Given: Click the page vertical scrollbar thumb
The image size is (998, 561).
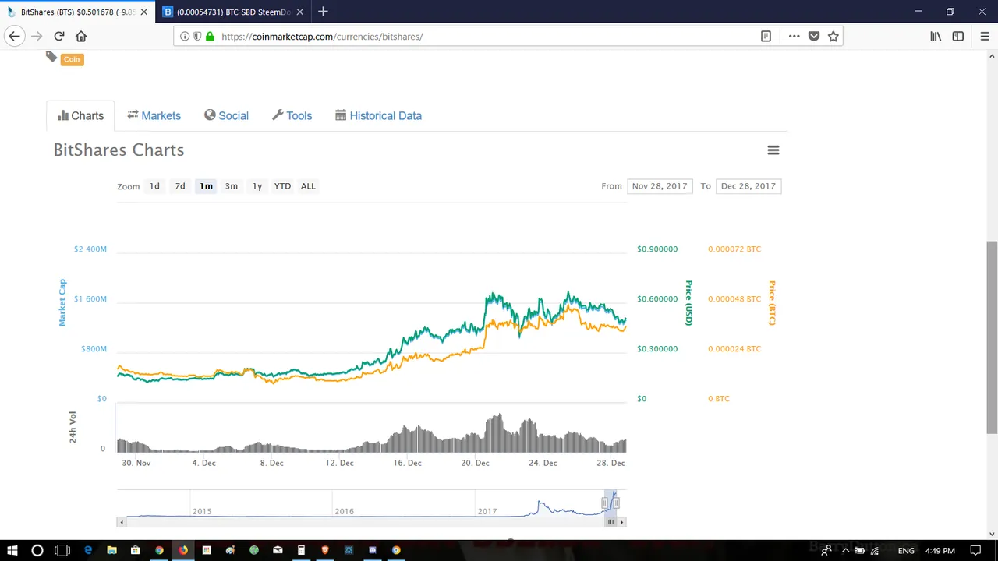Looking at the screenshot, I should pos(992,337).
